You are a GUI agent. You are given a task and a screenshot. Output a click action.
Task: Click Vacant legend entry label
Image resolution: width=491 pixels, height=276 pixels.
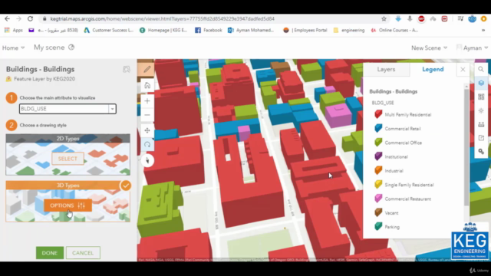click(391, 213)
